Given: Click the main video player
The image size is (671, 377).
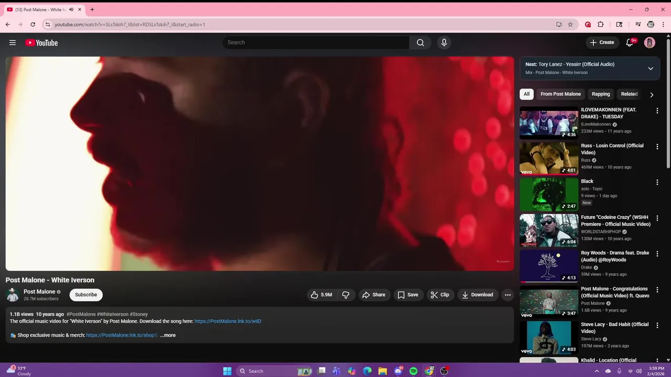Looking at the screenshot, I should (260, 163).
